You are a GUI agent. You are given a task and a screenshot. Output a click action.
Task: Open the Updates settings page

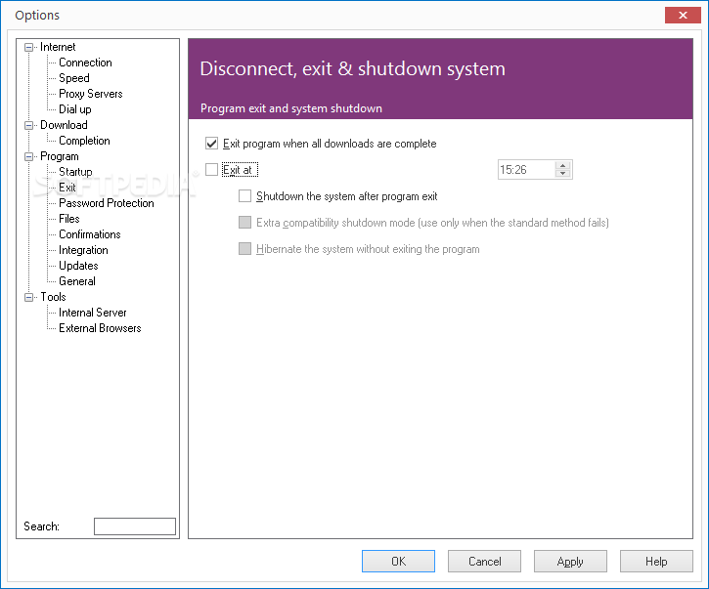(78, 266)
